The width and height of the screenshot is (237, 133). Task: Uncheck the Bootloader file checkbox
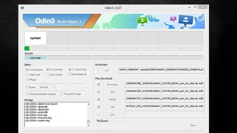click(99, 84)
